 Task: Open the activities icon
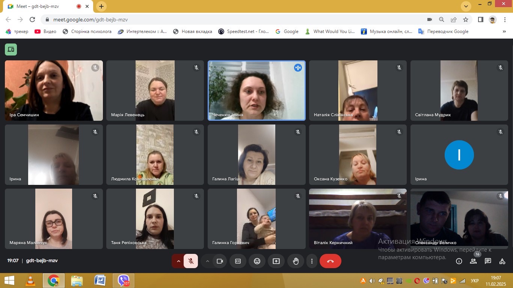502,261
